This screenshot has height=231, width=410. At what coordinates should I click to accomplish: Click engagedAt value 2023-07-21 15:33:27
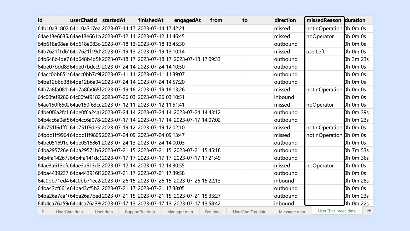tap(197, 196)
